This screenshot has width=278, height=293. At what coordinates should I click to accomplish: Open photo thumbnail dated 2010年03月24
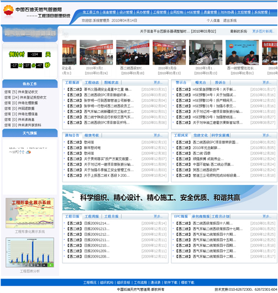click(x=96, y=52)
